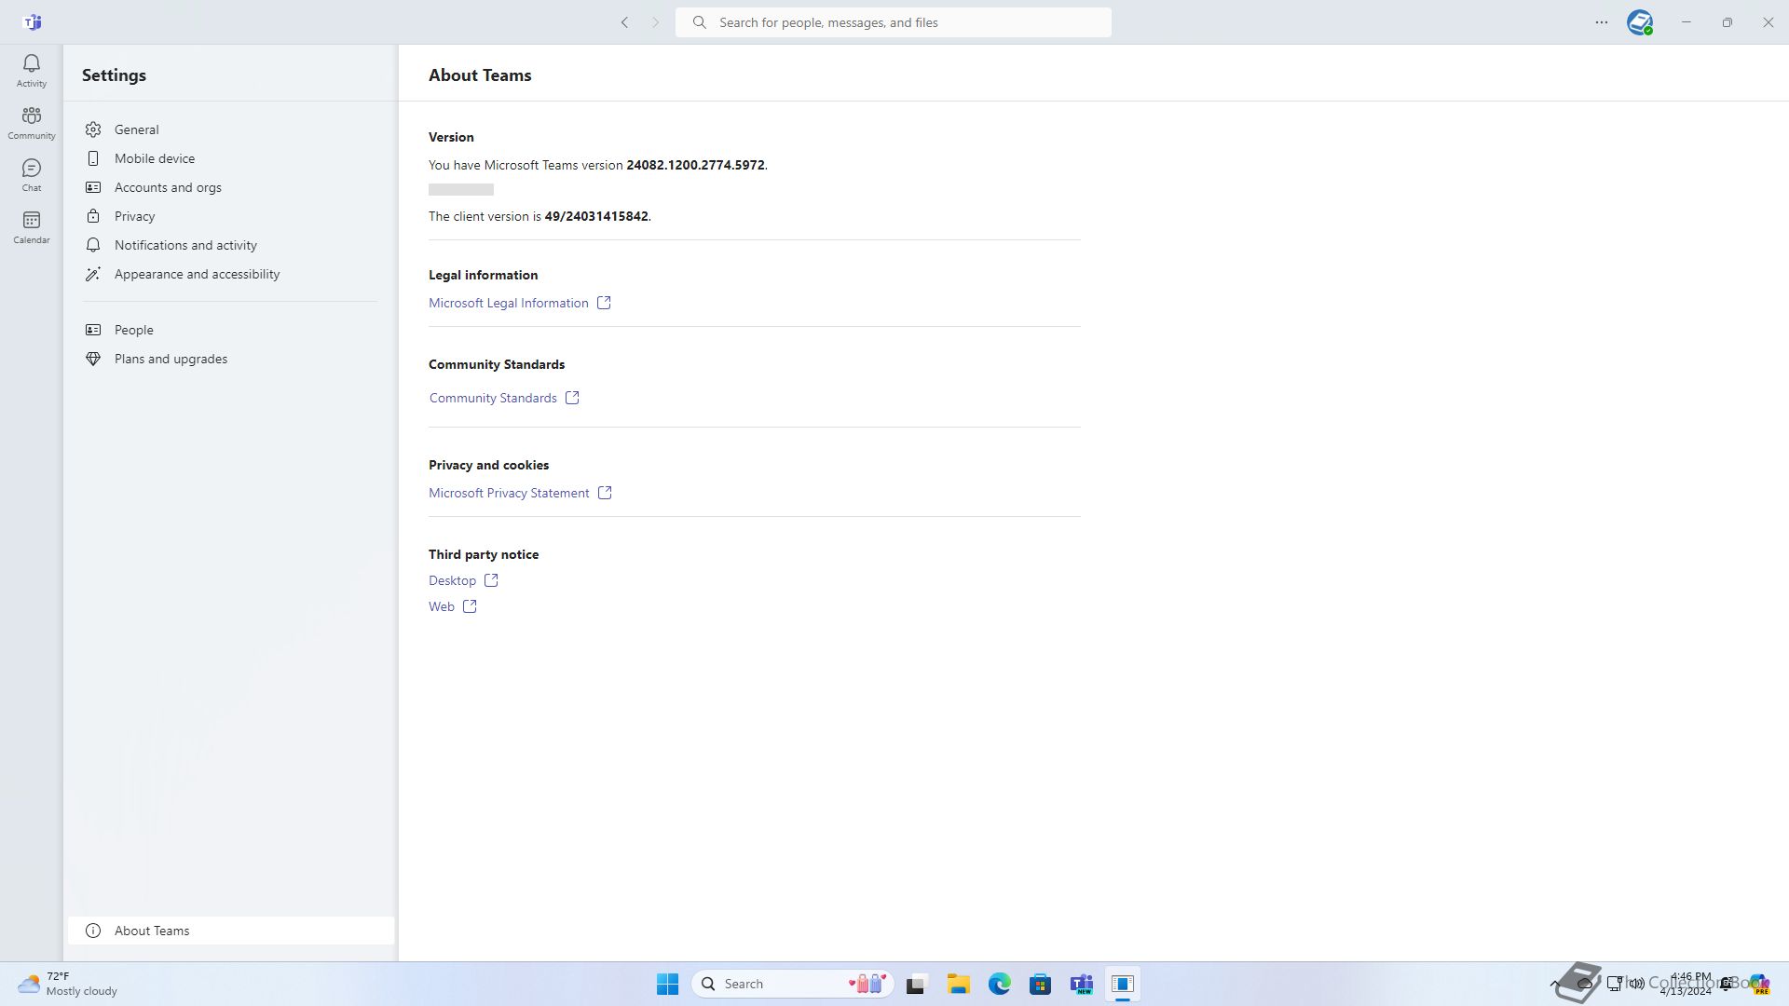This screenshot has height=1006, width=1789.
Task: Open weather widget showing 72°F
Action: point(68,984)
